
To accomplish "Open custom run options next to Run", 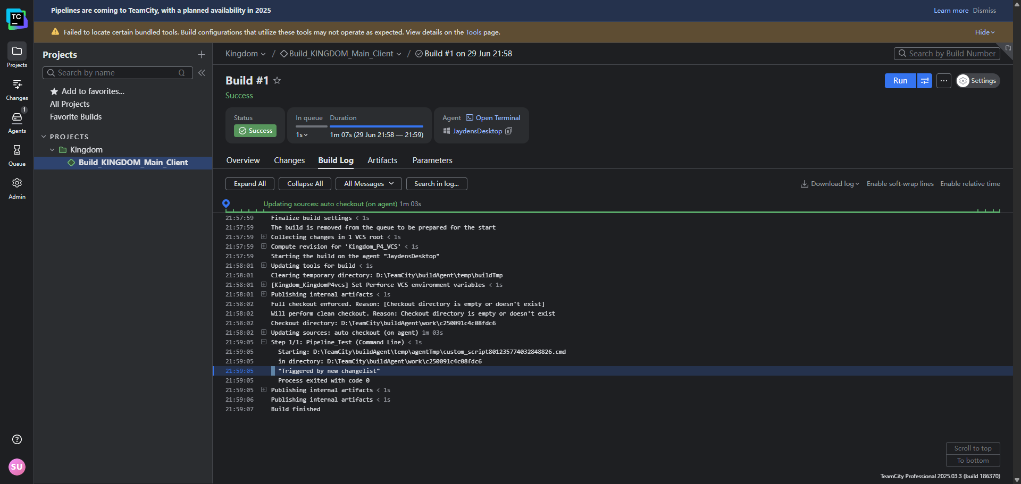I will pyautogui.click(x=925, y=81).
